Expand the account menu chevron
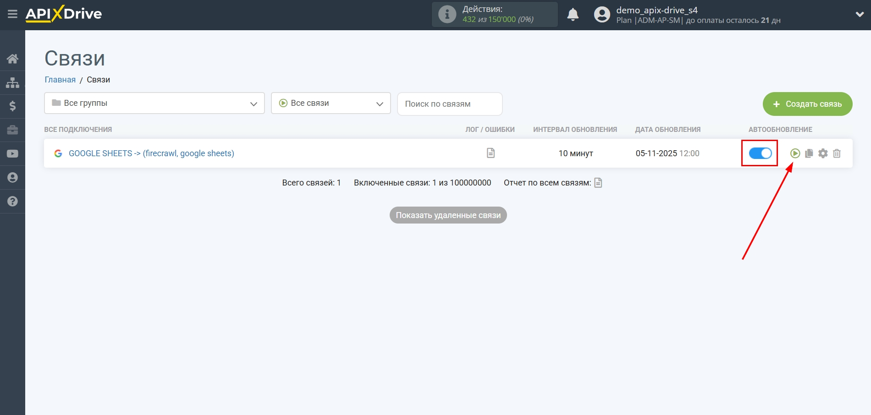 coord(860,14)
